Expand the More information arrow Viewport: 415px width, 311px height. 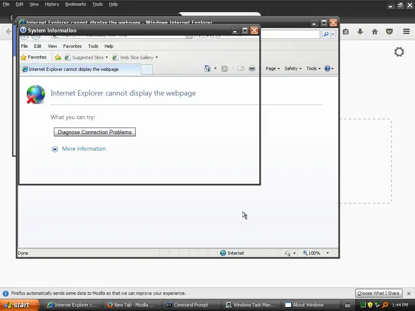pyautogui.click(x=55, y=149)
